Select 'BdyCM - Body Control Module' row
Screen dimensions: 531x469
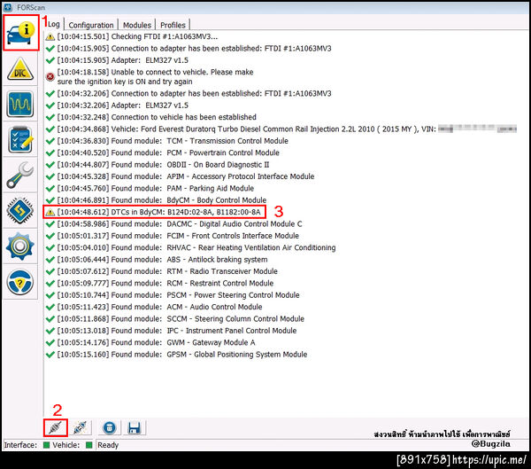(x=156, y=200)
